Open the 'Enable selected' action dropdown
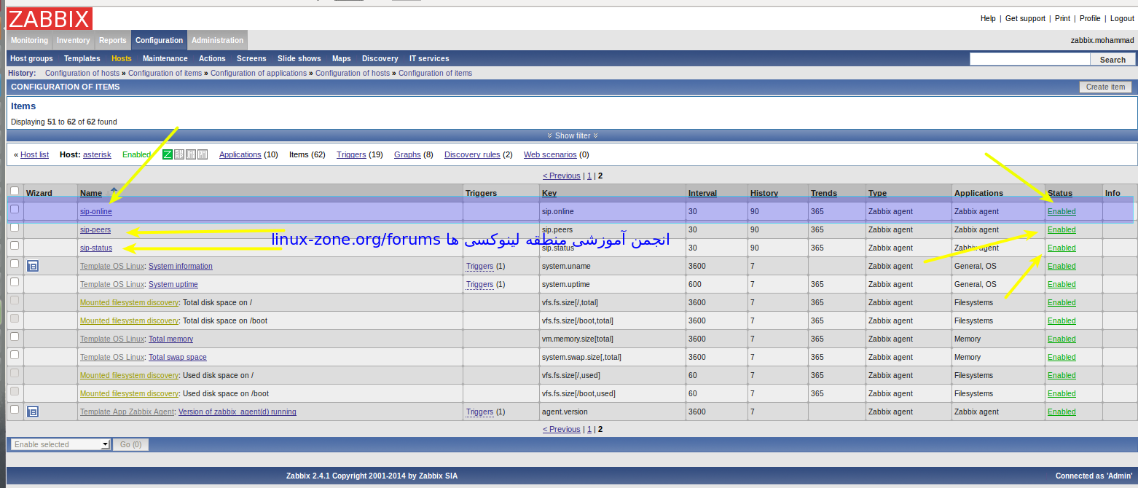The height and width of the screenshot is (488, 1138). pyautogui.click(x=60, y=444)
